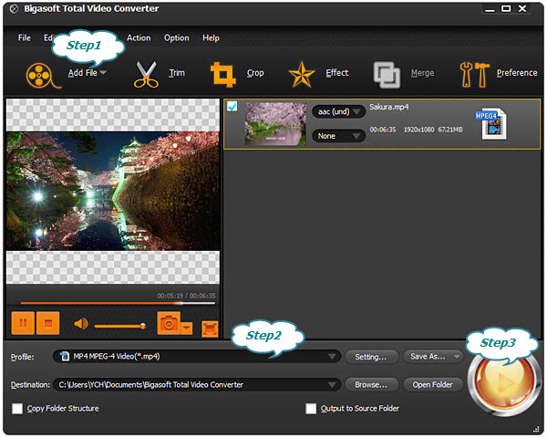Click the file icon in Profile field

[65, 356]
